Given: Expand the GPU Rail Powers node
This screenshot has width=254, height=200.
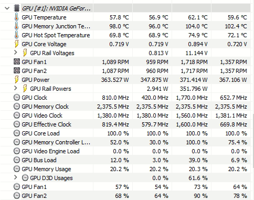Looking at the screenshot, I should click(16, 88).
